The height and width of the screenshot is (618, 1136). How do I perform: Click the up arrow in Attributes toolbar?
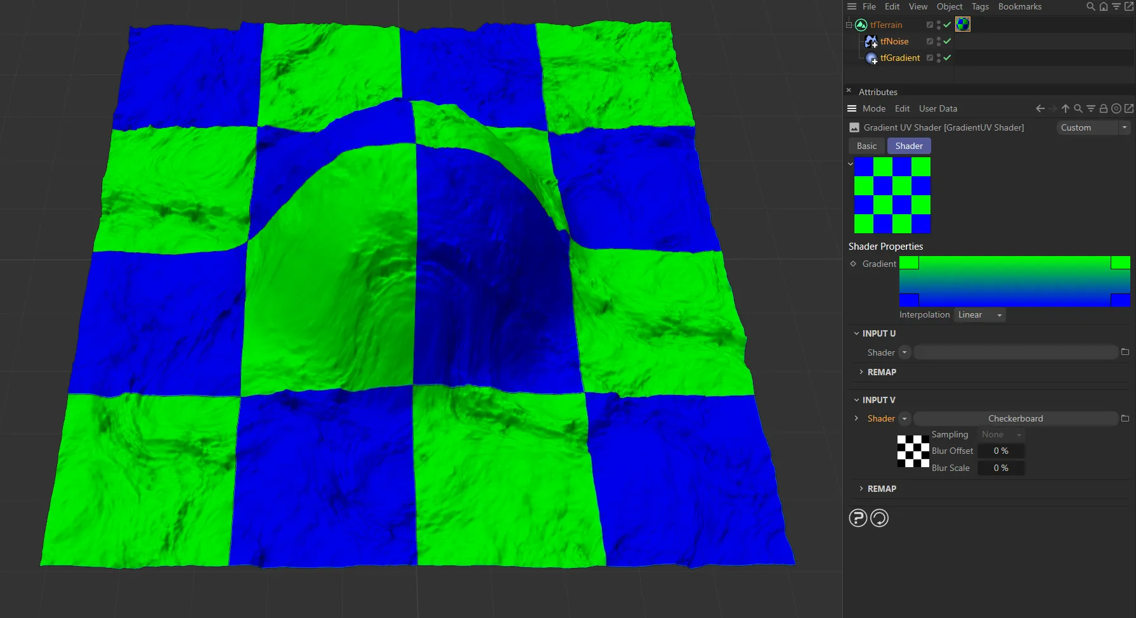point(1066,108)
